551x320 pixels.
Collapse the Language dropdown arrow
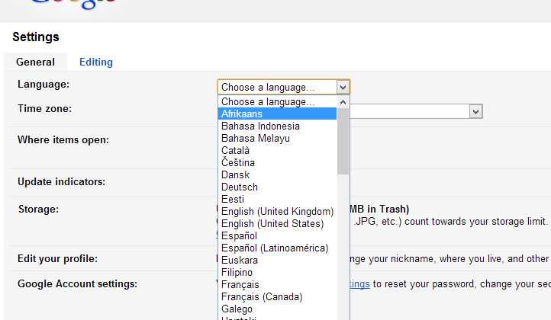coord(343,88)
